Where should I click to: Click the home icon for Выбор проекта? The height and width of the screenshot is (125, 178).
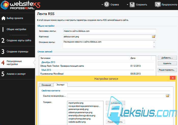(x=3, y=18)
